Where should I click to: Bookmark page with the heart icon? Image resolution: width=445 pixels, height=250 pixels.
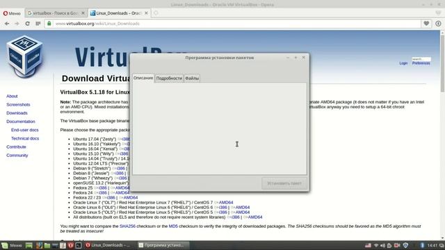coord(426,24)
